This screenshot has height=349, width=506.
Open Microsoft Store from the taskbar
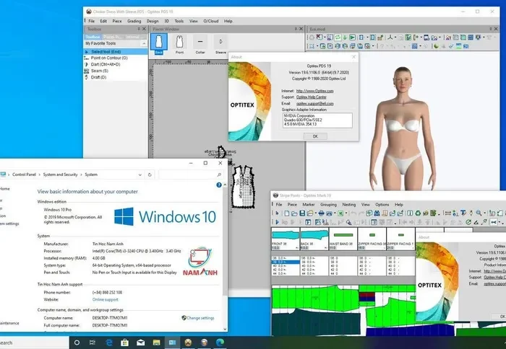tap(124, 343)
